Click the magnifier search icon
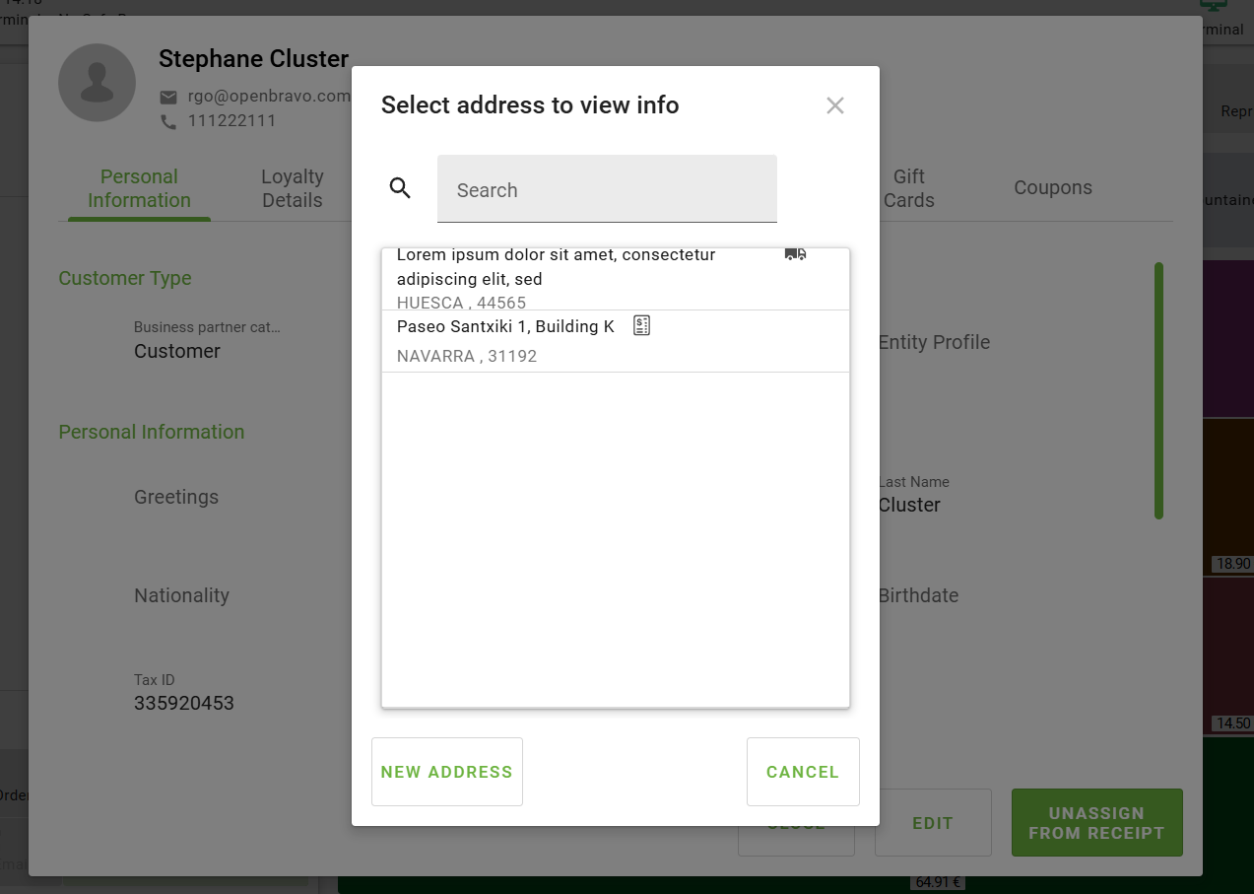 click(x=400, y=188)
